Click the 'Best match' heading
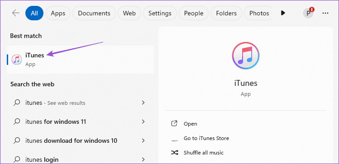The width and height of the screenshot is (339, 164). (x=26, y=36)
